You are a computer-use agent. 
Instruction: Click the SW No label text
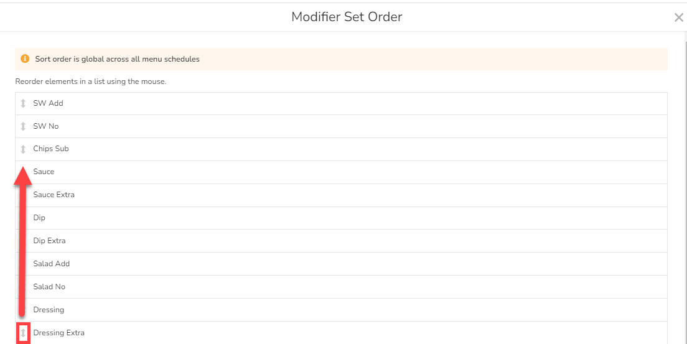(x=46, y=126)
